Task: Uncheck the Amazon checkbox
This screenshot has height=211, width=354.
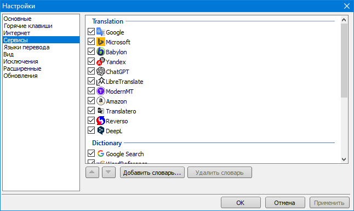Action: (91, 101)
